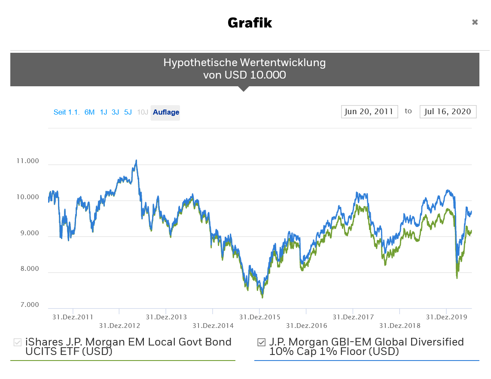
Task: Click the blue index line peak above 11.000
Action: point(136,161)
